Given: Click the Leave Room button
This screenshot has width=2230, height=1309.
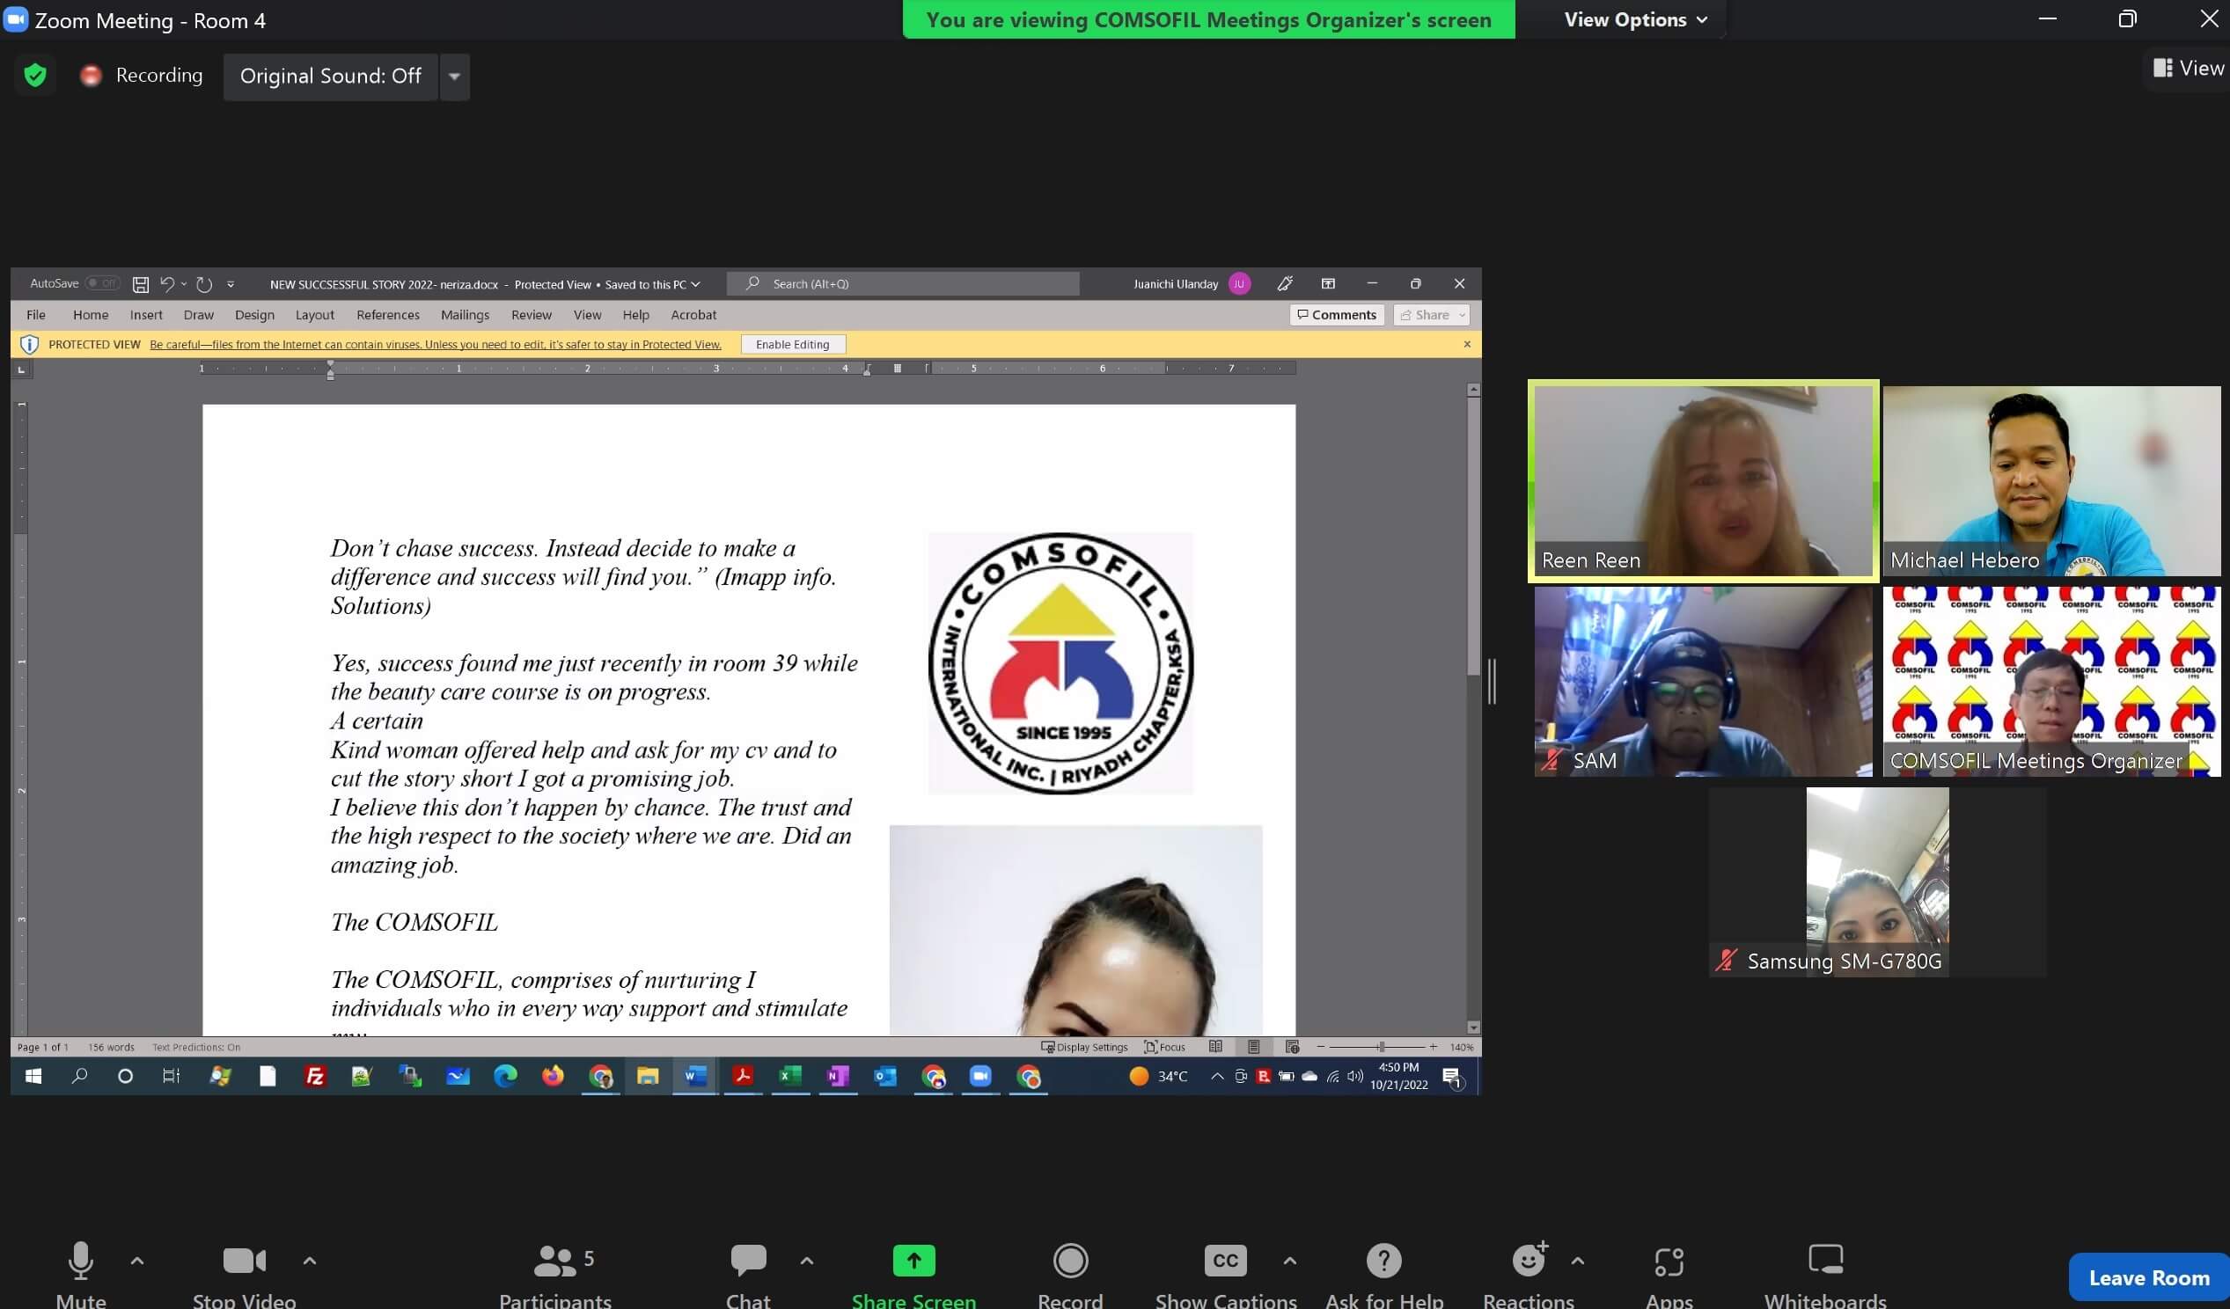Looking at the screenshot, I should coord(2147,1277).
